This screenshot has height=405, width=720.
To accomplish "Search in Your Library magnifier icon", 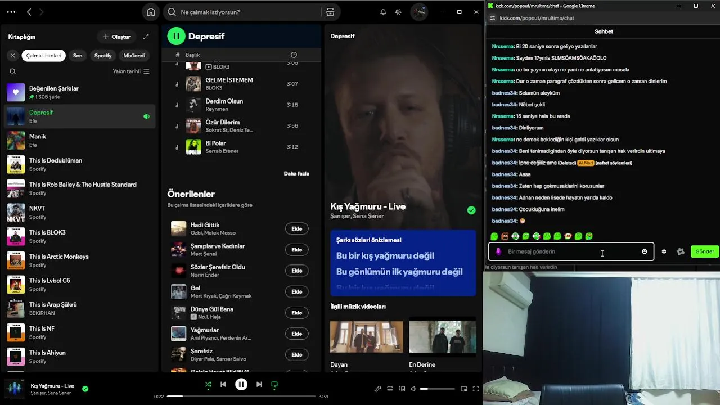I will tap(12, 71).
